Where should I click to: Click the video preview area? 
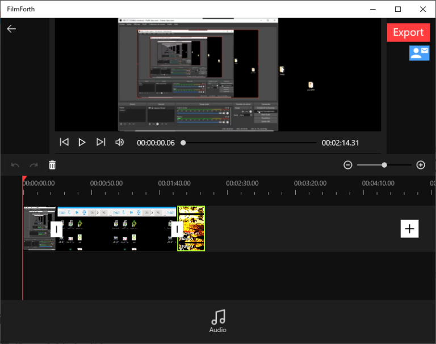point(218,75)
